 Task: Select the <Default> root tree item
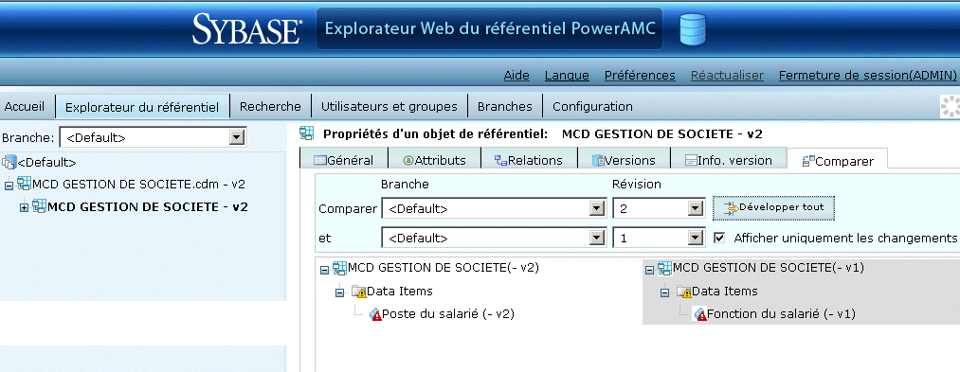pos(46,163)
